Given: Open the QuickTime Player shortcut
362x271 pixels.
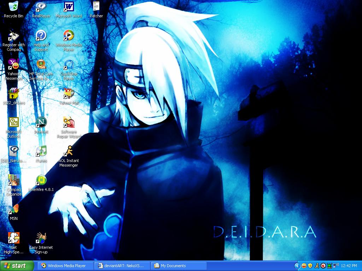Looking at the screenshot, I should (x=69, y=70).
